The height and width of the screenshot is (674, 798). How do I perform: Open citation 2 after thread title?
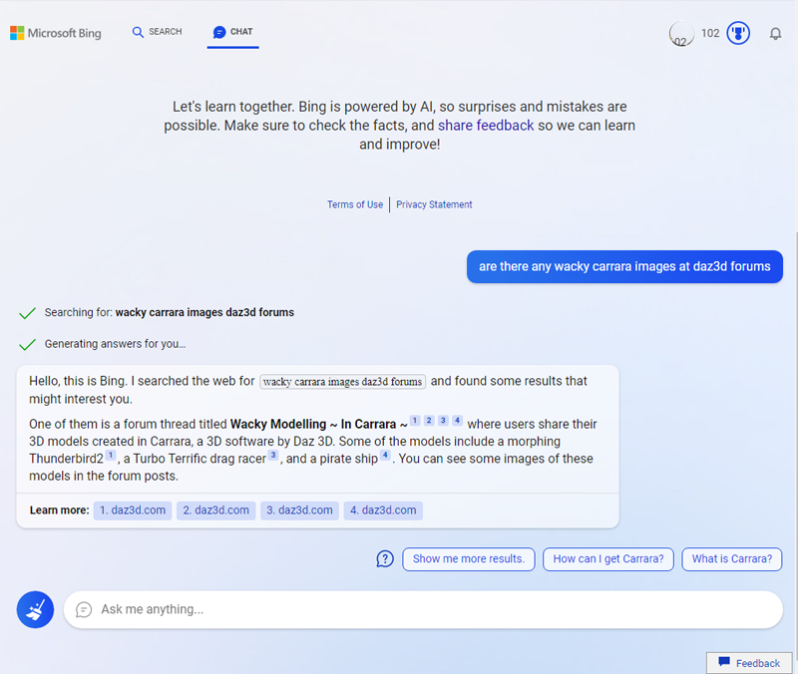[429, 420]
